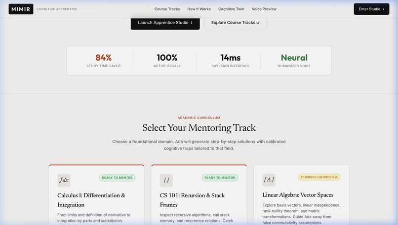Click the CS 101 curly braces icon
This screenshot has width=398, height=225.
pos(166,181)
